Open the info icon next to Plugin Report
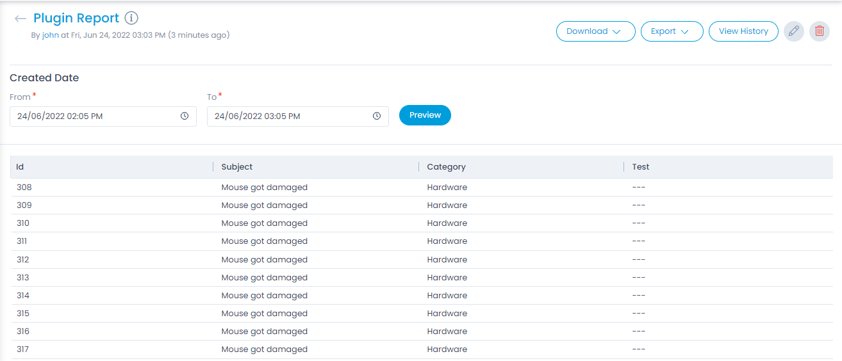 point(131,19)
